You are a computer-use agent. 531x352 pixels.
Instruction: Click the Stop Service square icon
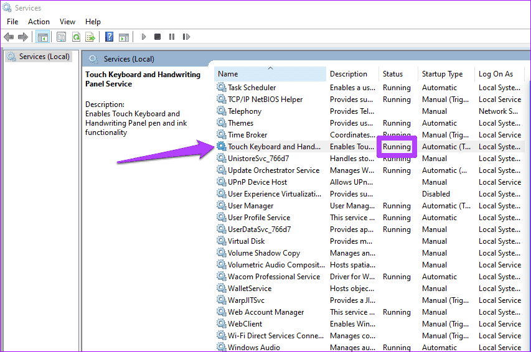pos(157,37)
